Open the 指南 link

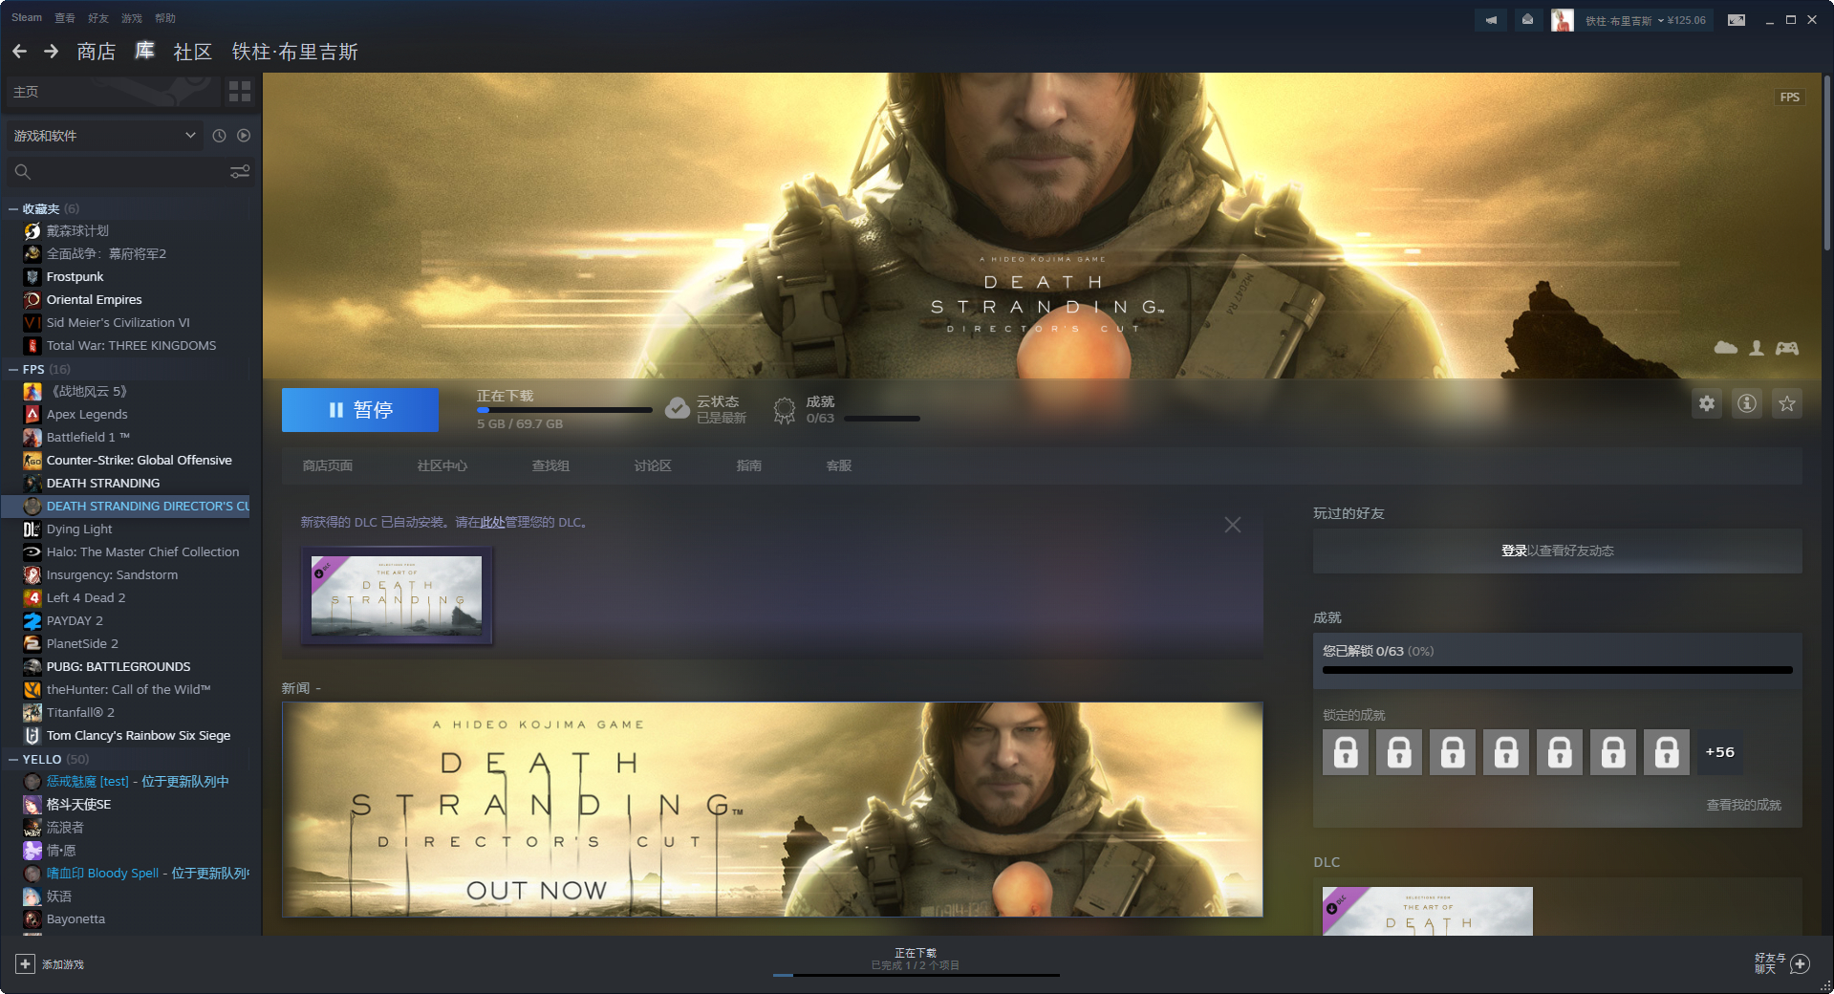(749, 465)
